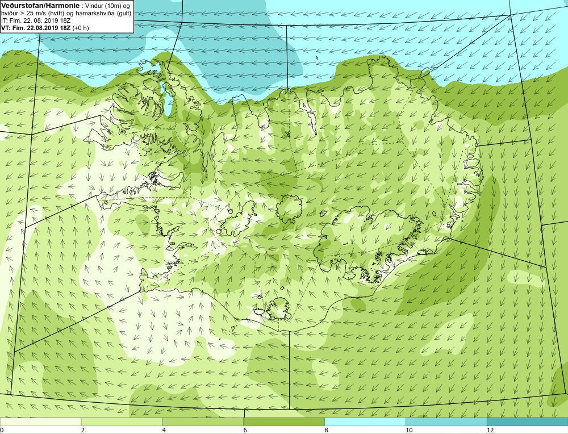This screenshot has height=434, width=568.
Task: Click the legend scale label "8"
Action: (327, 430)
